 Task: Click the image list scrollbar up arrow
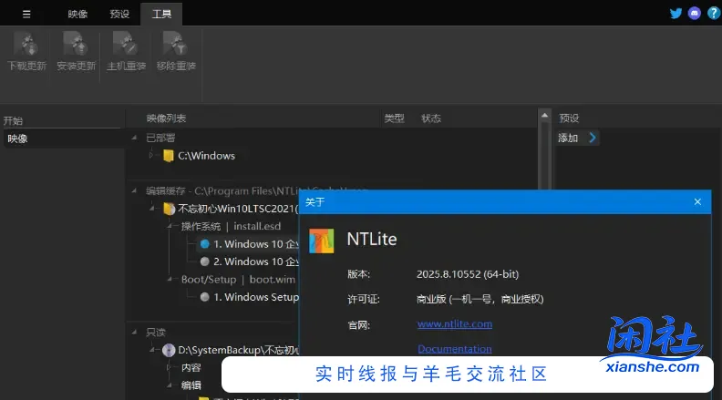pos(544,116)
